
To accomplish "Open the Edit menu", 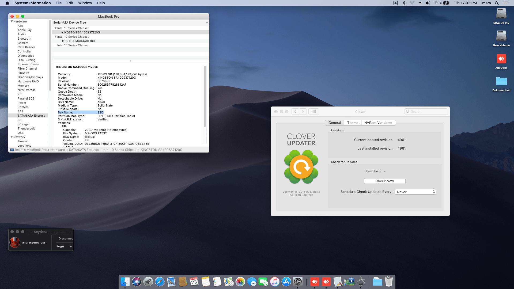I will click(x=70, y=3).
